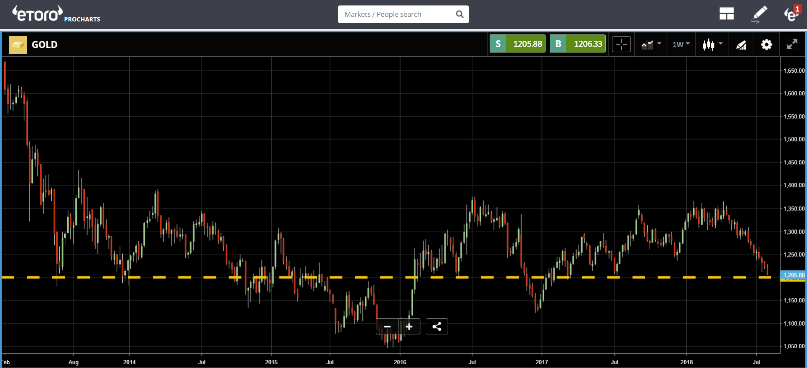Click the 2017 date axis label

pyautogui.click(x=542, y=362)
